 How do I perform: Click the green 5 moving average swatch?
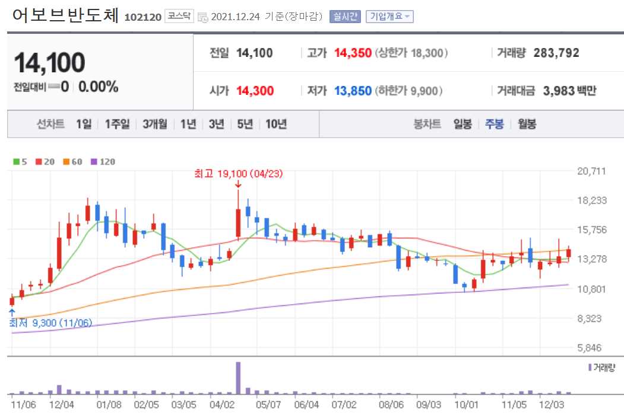click(x=17, y=162)
